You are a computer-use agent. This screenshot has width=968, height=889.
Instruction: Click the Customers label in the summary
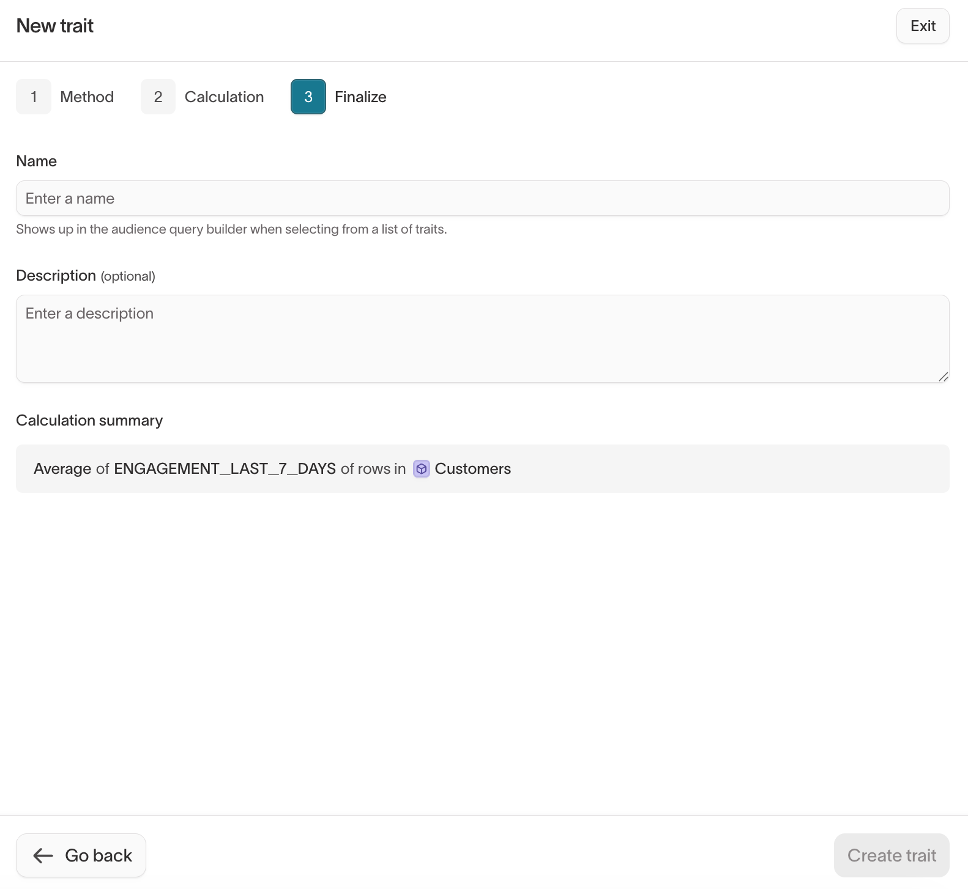coord(473,468)
